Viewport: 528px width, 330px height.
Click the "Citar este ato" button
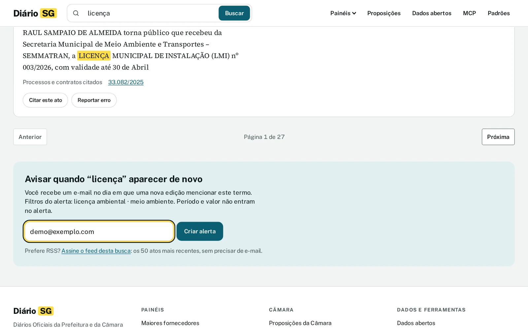(45, 100)
